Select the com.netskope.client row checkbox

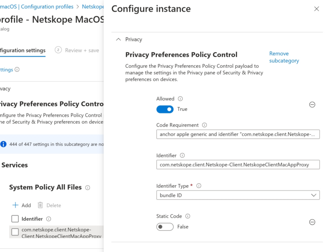pos(15,232)
